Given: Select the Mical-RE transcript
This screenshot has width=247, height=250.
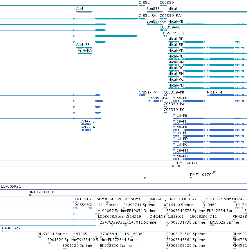Looking at the screenshot, I should coord(176,39).
